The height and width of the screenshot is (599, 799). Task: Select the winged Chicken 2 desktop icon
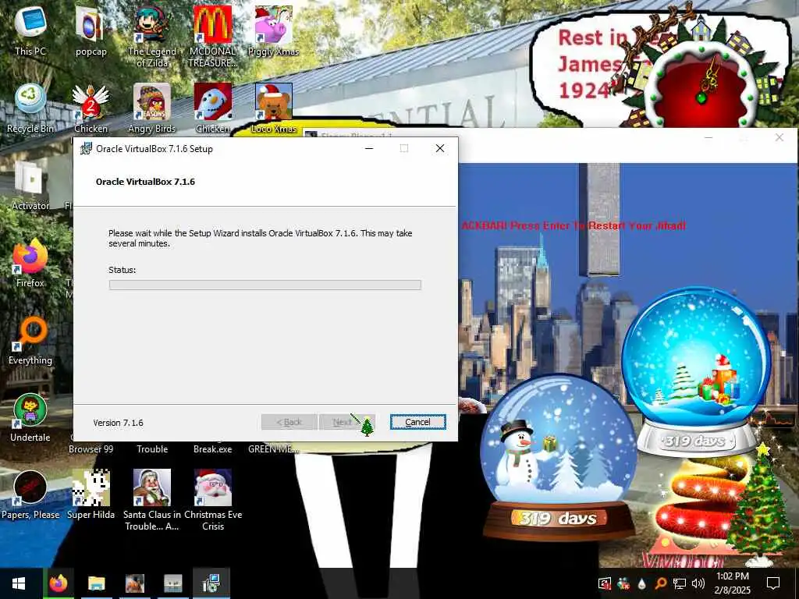click(91, 108)
